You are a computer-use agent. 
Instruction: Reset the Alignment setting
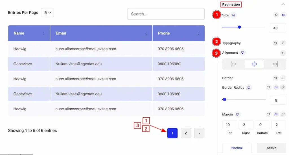coord(283,53)
